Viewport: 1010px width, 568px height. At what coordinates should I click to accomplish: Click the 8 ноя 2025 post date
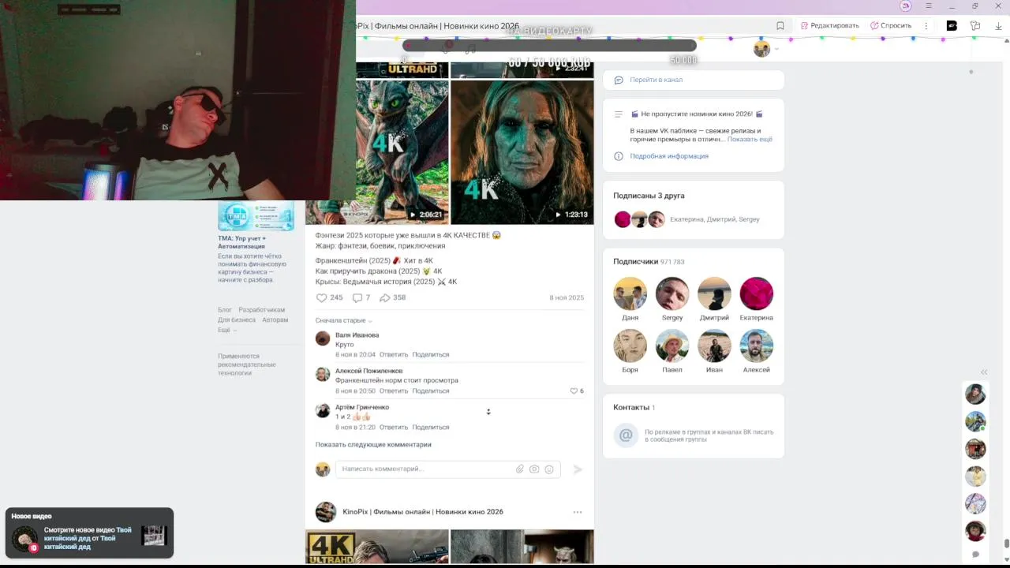pyautogui.click(x=567, y=297)
